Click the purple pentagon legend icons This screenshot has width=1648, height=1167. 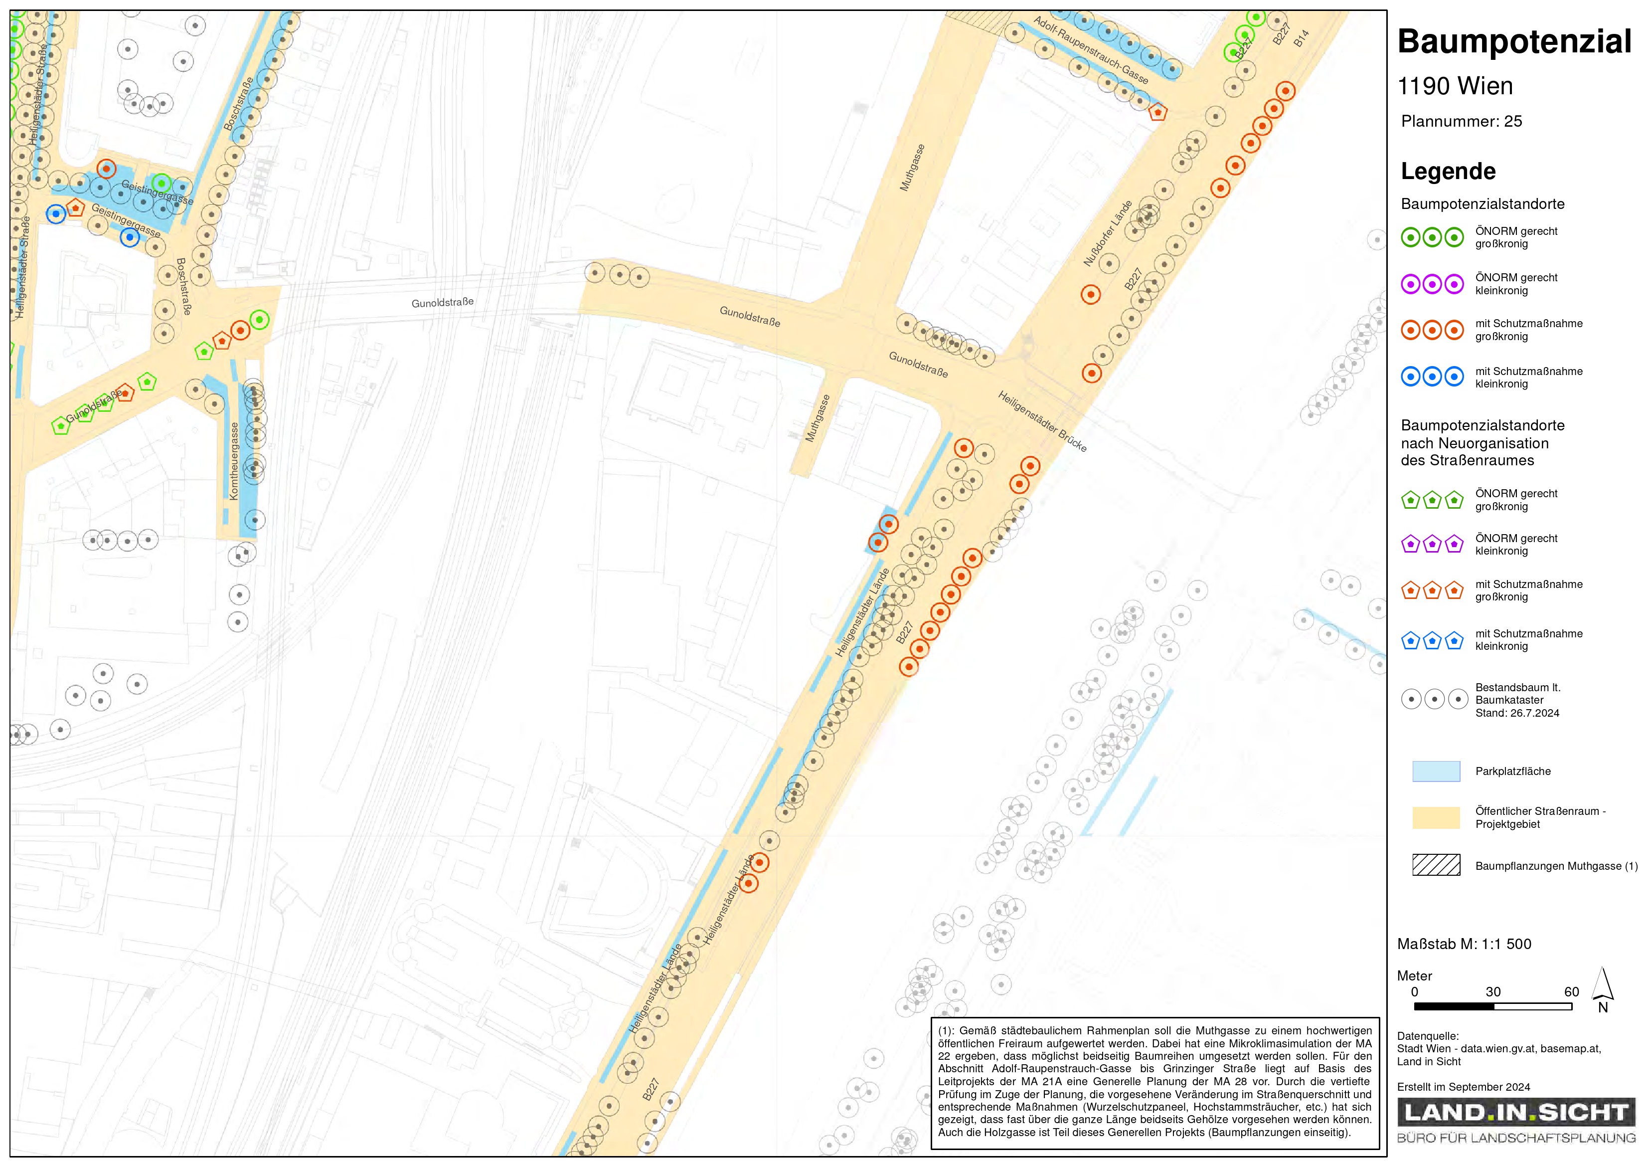(1432, 544)
